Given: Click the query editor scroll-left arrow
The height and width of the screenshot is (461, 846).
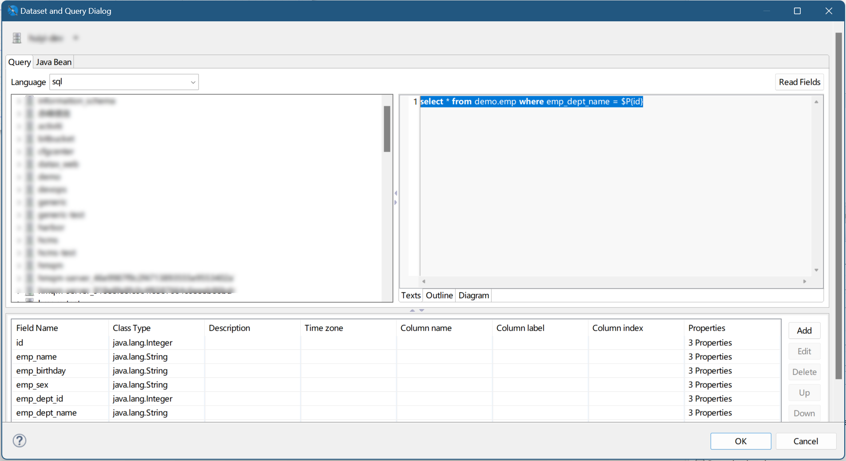Looking at the screenshot, I should point(424,281).
